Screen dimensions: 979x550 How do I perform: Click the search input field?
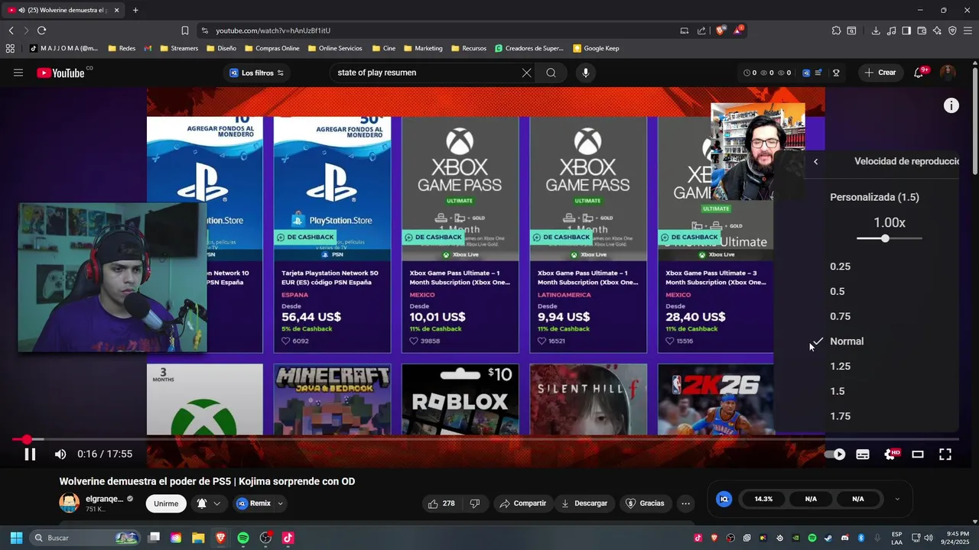tap(424, 73)
